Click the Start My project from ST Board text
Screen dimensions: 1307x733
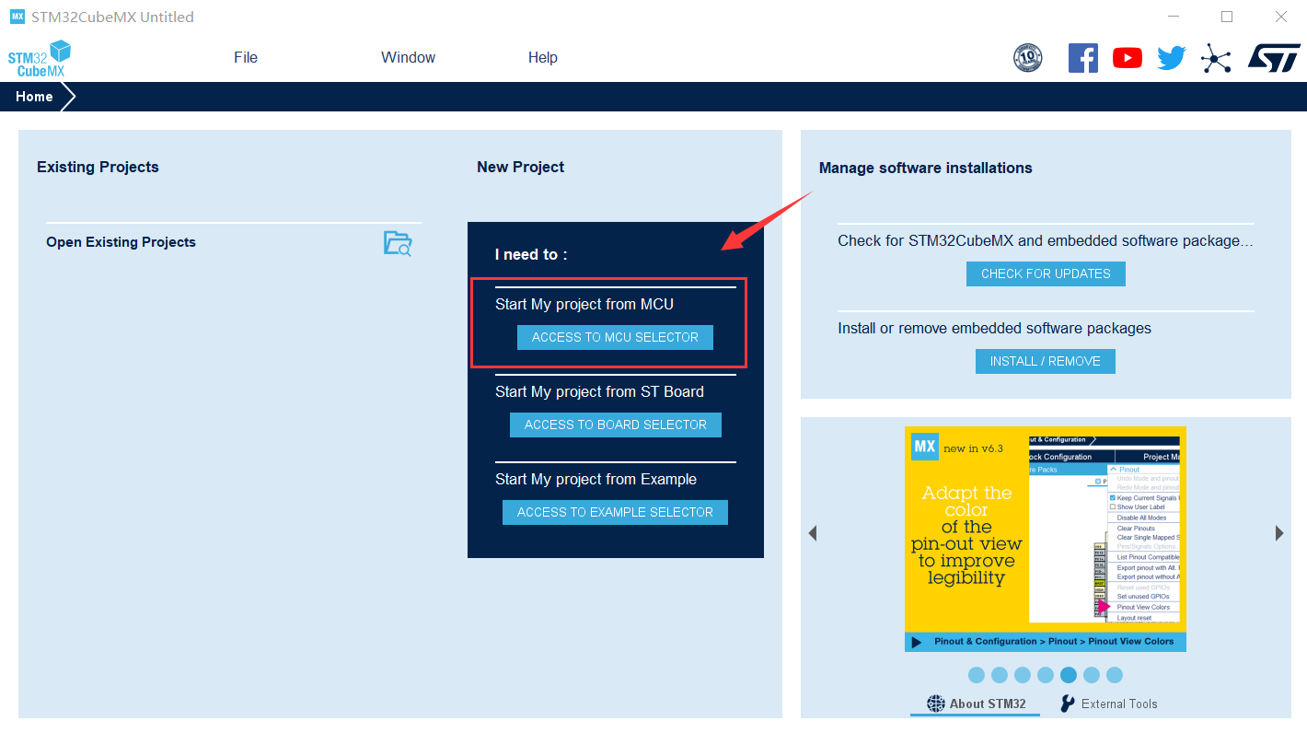pyautogui.click(x=599, y=391)
